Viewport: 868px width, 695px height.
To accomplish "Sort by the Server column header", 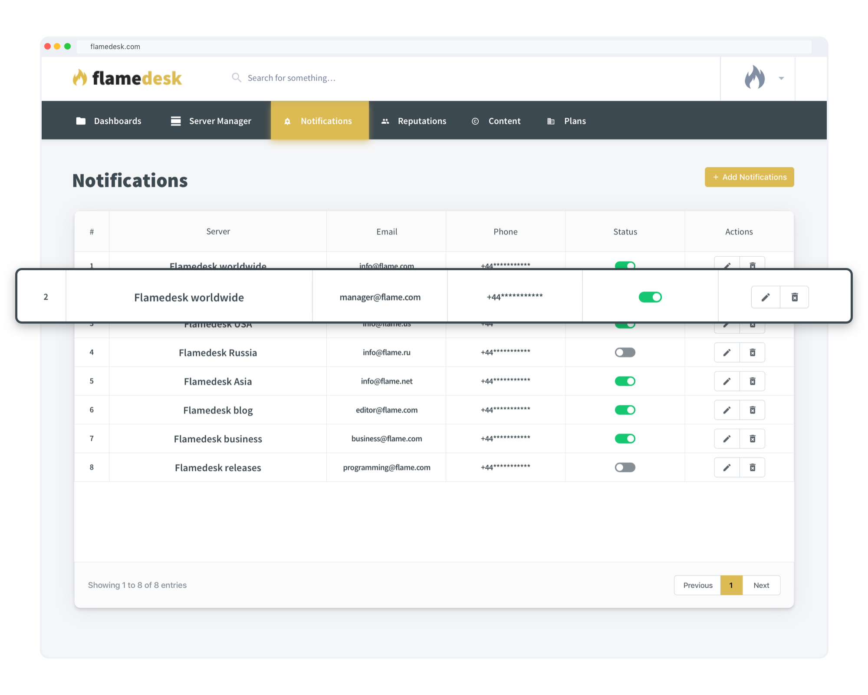I will (218, 232).
